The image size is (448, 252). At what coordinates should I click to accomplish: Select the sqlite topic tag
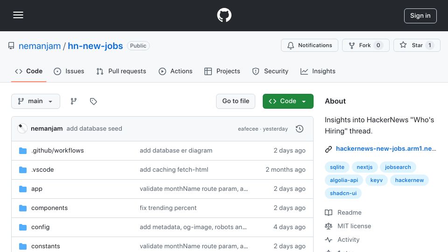pos(337,167)
